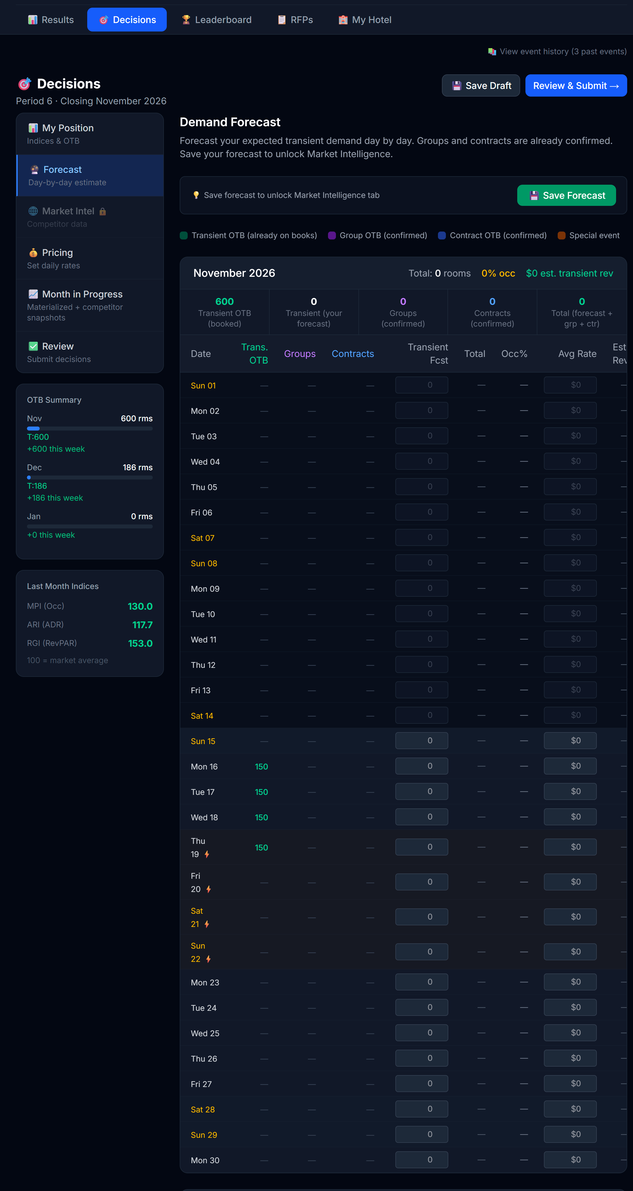Click Pricing money bag icon
The image size is (633, 1191).
pyautogui.click(x=33, y=253)
